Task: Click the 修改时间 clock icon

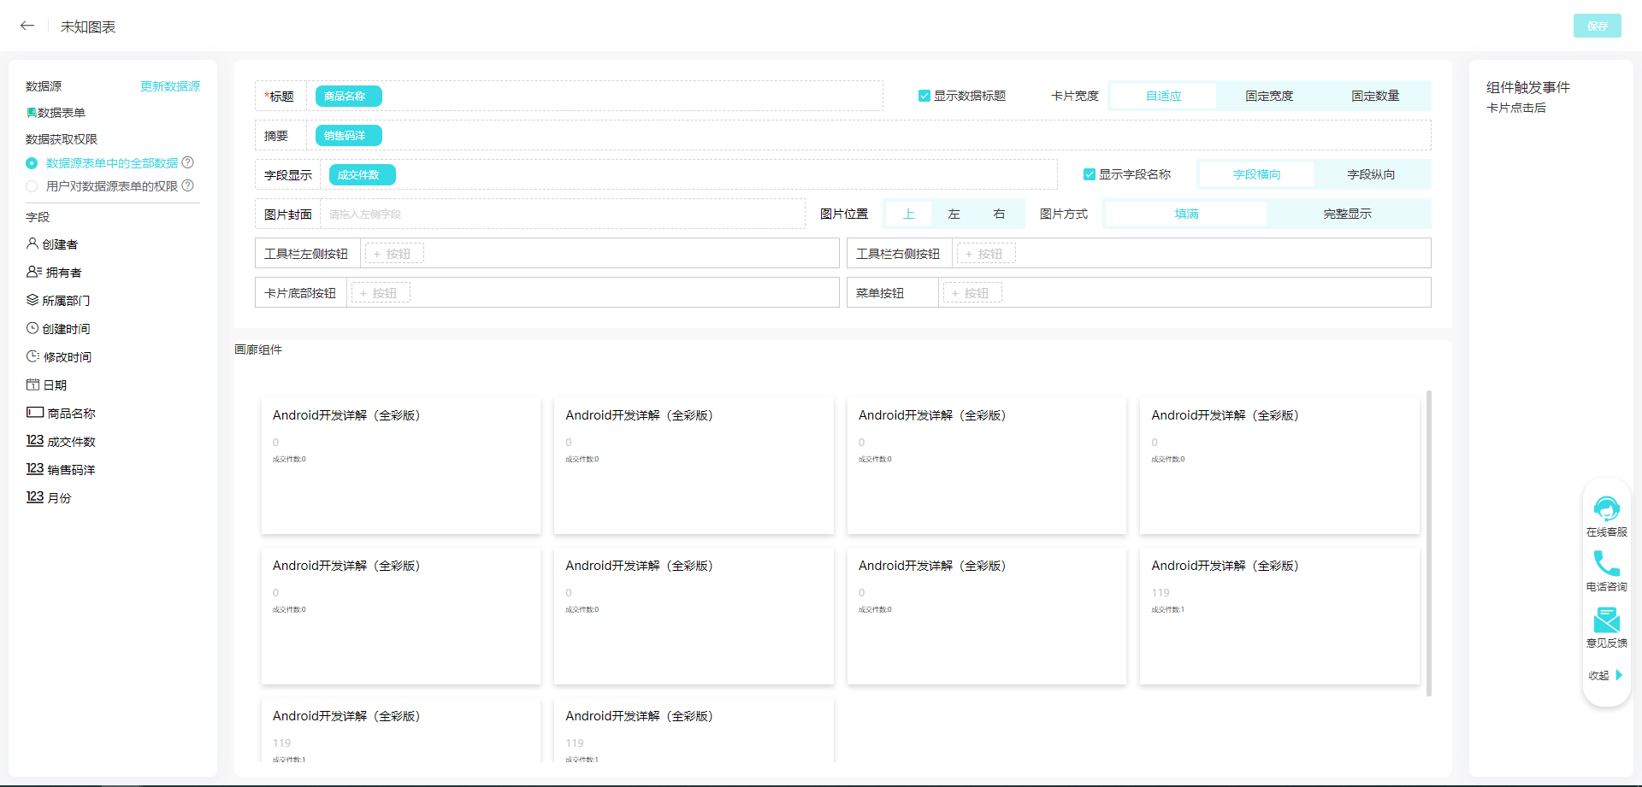Action: point(33,356)
